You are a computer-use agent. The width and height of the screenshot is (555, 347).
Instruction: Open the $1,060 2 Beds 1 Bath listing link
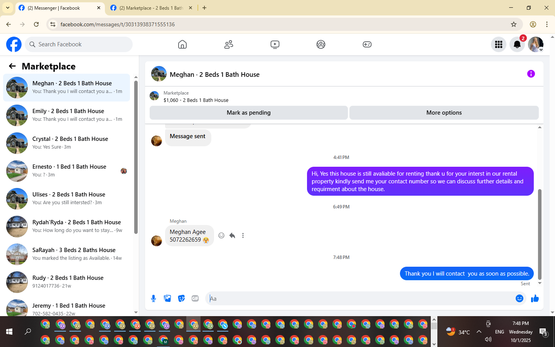tap(196, 100)
